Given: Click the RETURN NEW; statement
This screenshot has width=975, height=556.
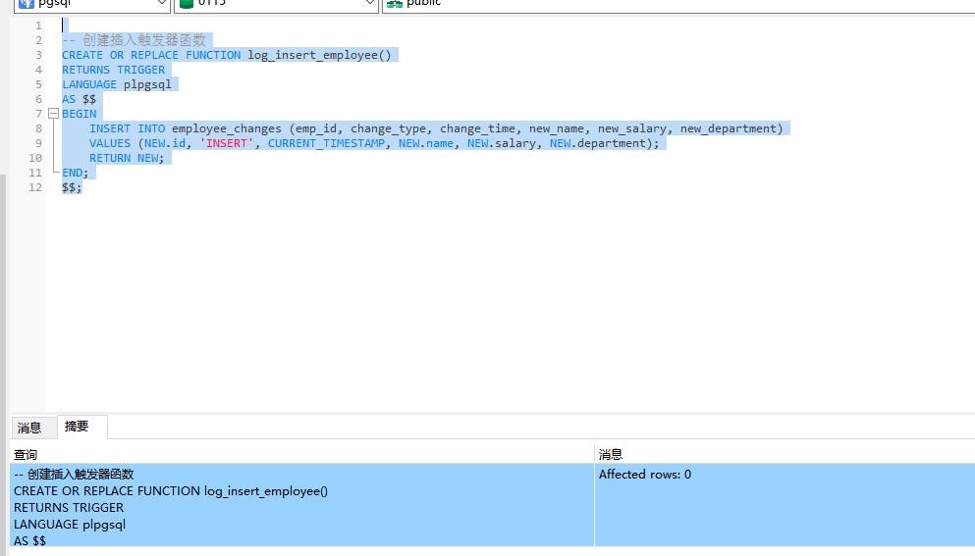Looking at the screenshot, I should tap(127, 158).
